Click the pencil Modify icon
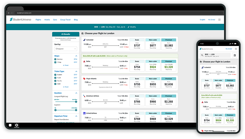Viewport: 245px width, 139px height. tap(128, 27)
